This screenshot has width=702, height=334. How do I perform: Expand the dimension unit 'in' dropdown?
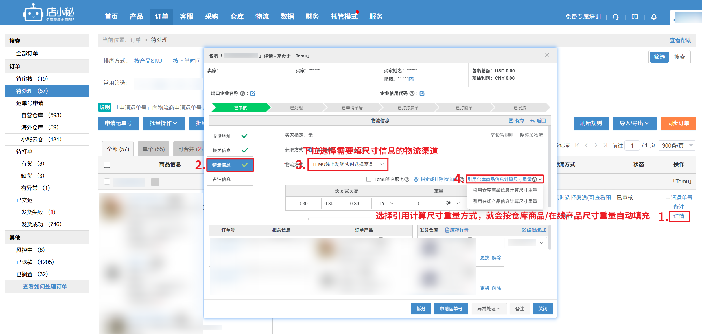(385, 204)
